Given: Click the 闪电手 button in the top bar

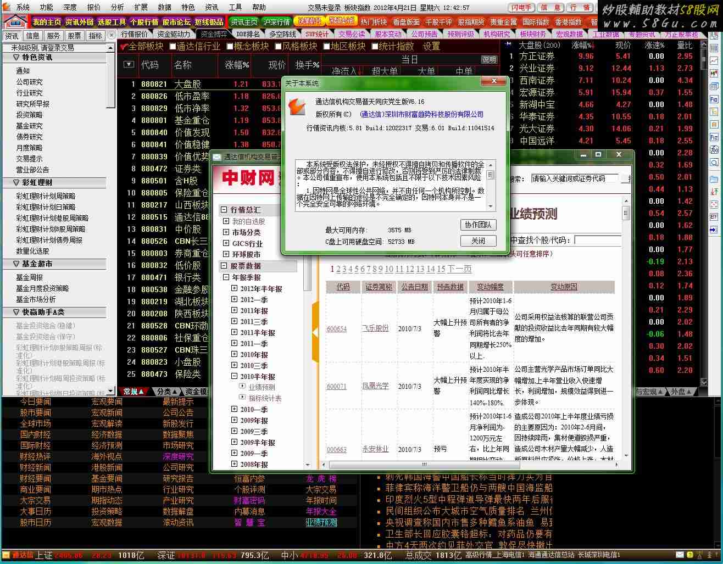Looking at the screenshot, I should 521,8.
